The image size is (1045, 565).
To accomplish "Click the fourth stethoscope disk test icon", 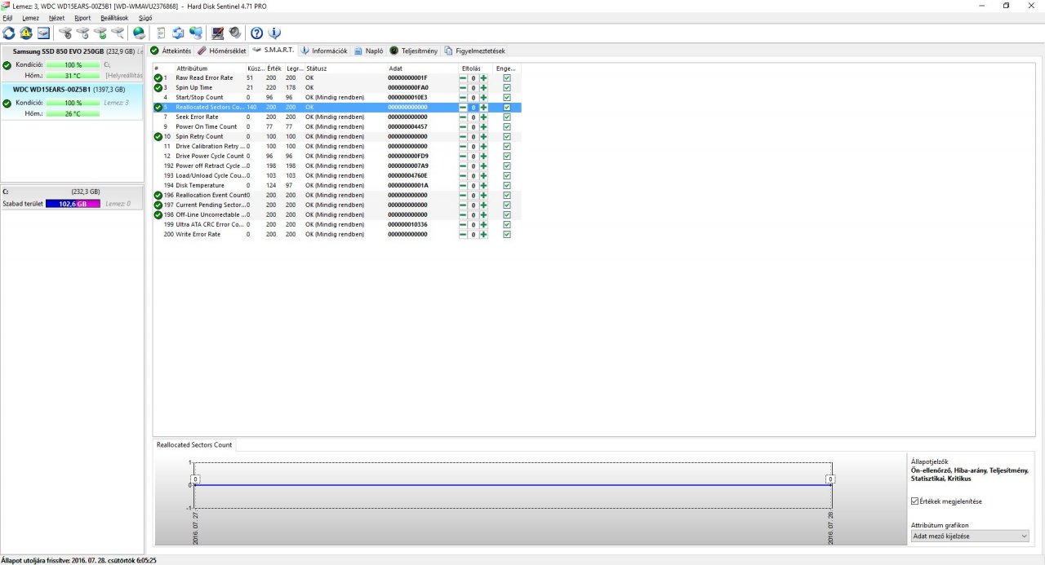I will (118, 33).
